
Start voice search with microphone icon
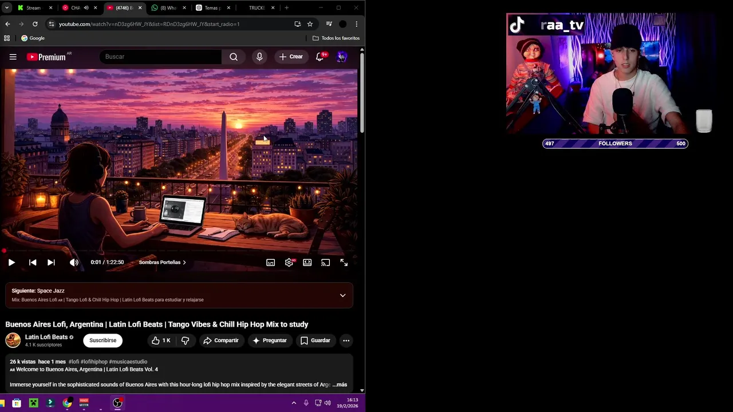(x=259, y=57)
